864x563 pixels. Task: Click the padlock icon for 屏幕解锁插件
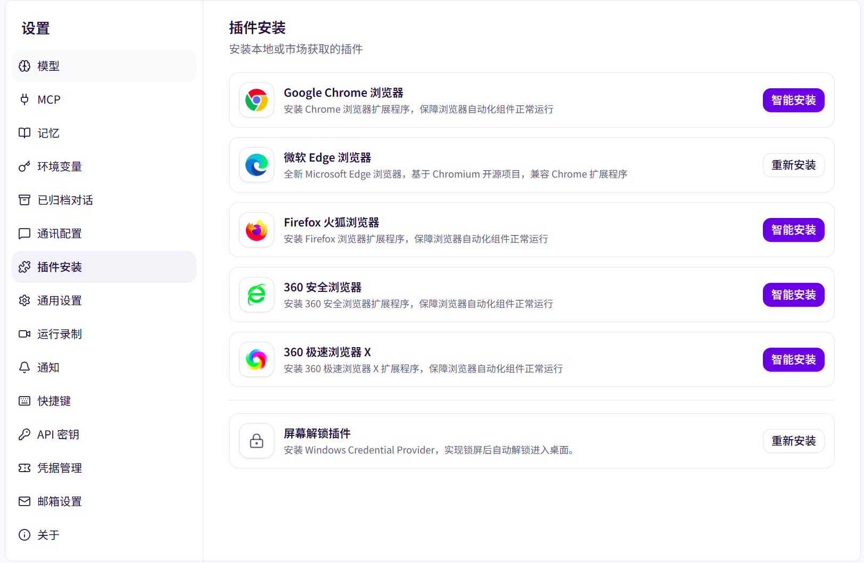257,441
